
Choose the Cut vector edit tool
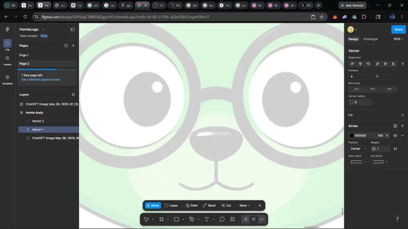coord(226,206)
